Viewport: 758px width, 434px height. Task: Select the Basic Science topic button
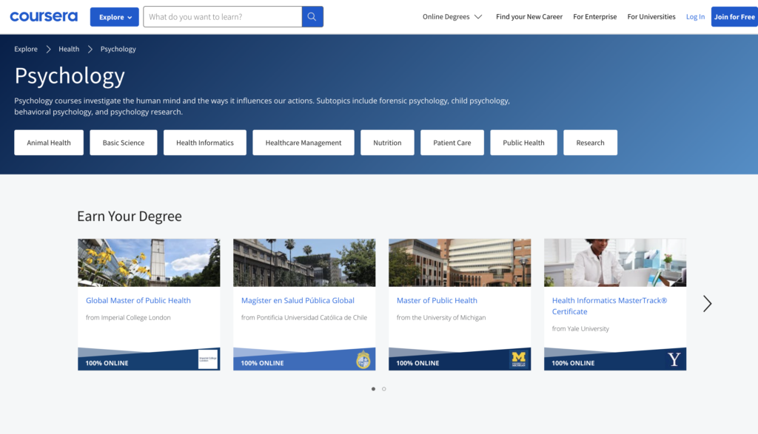tap(124, 143)
